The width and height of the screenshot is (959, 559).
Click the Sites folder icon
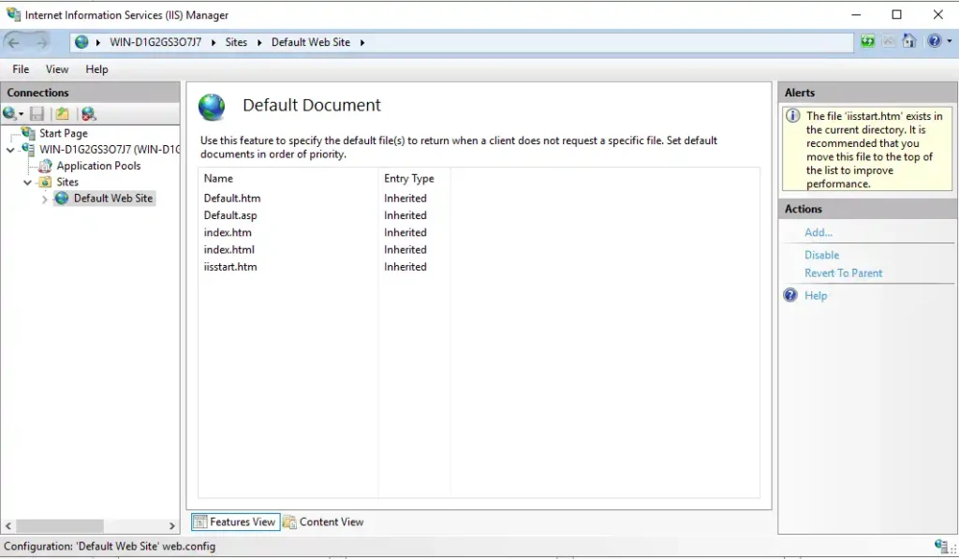coord(45,183)
